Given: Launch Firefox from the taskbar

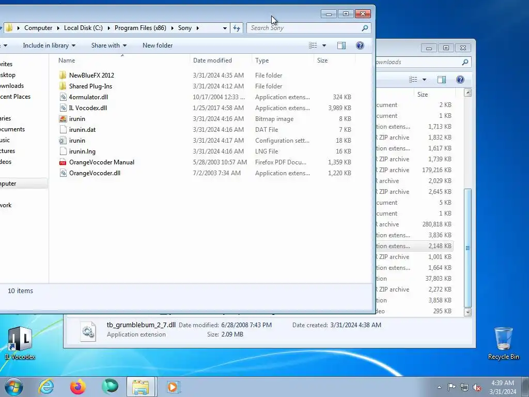Looking at the screenshot, I should click(x=78, y=387).
